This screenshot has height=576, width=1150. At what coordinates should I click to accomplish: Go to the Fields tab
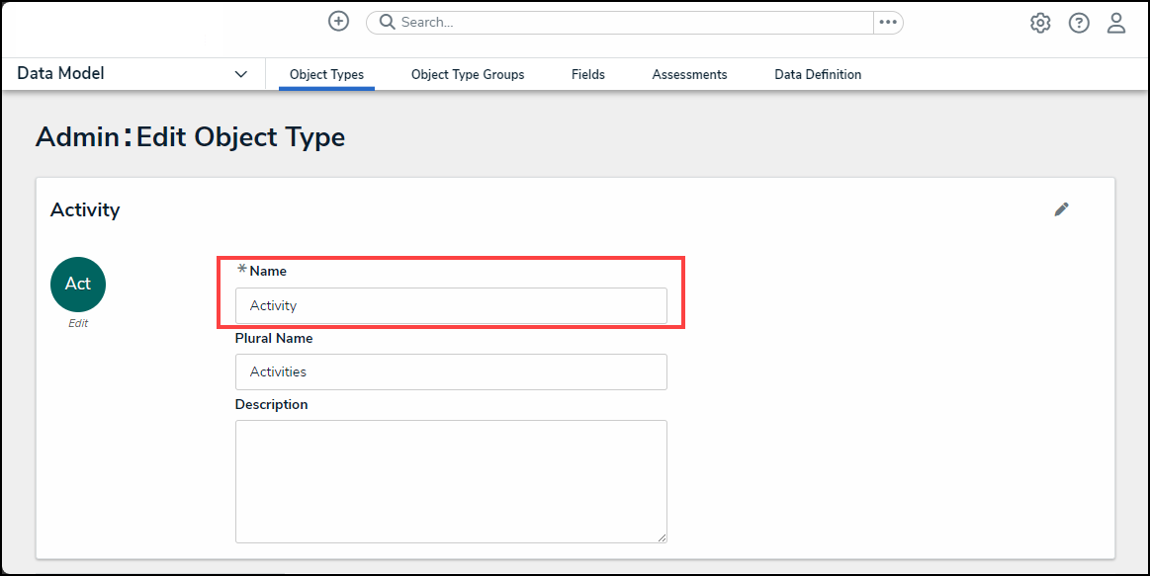(588, 74)
